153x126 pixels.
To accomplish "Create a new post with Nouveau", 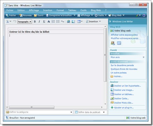I will [26, 15].
